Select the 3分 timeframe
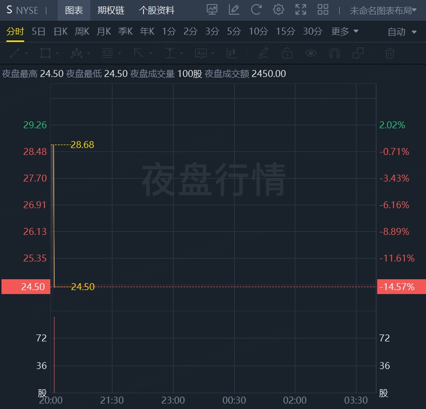This screenshot has width=426, height=409. click(x=212, y=32)
